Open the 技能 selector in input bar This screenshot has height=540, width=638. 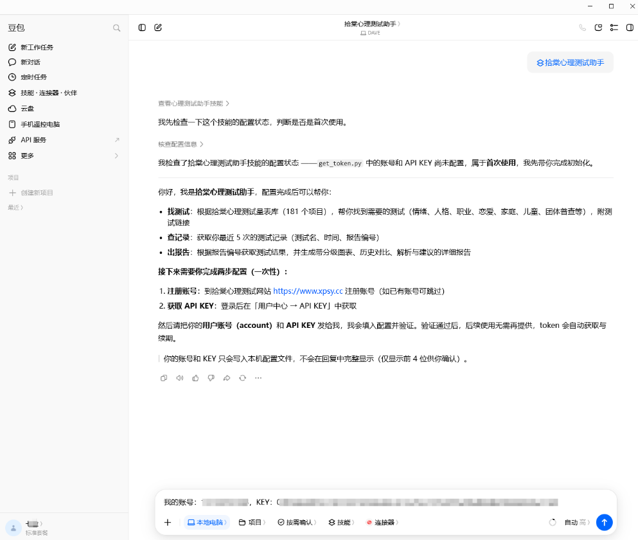pos(342,522)
